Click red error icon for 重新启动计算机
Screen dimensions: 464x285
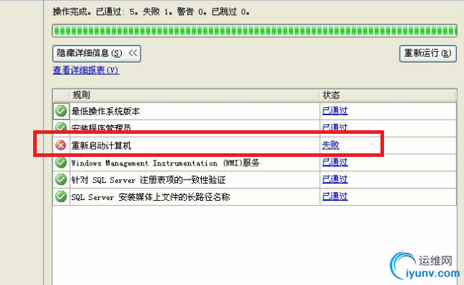click(x=61, y=145)
